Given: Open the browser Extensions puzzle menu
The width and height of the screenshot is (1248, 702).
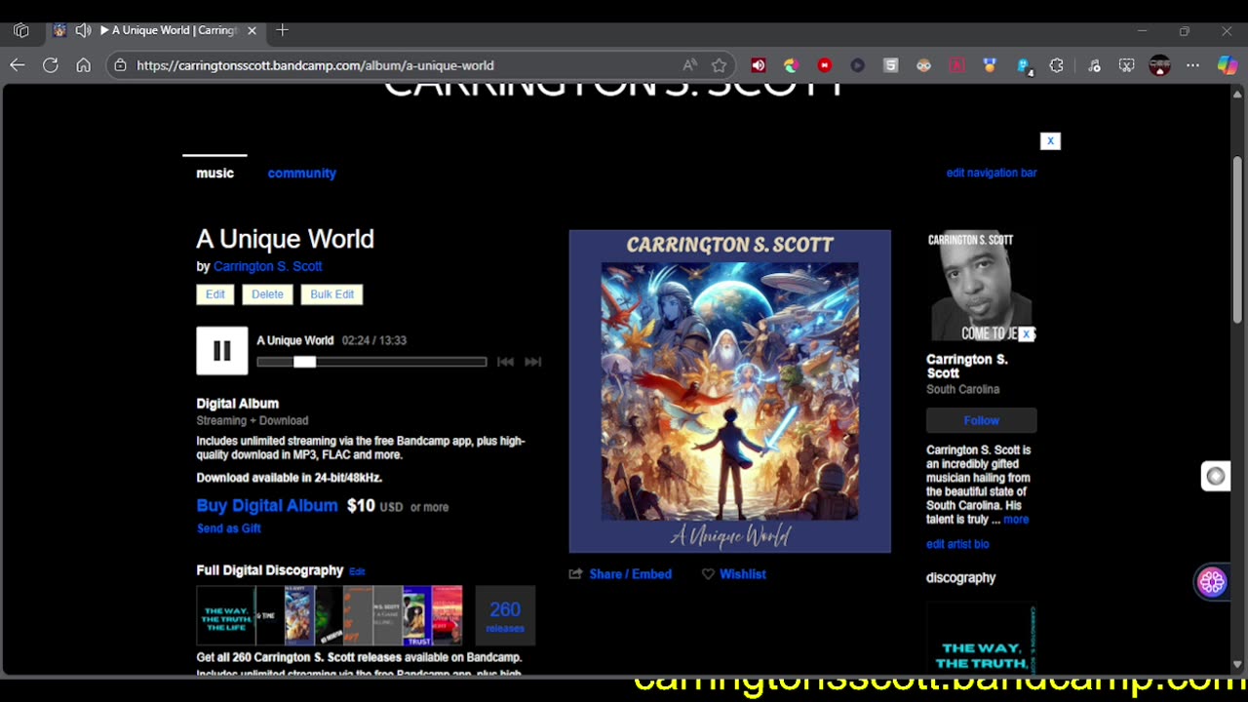Looking at the screenshot, I should (x=1057, y=65).
